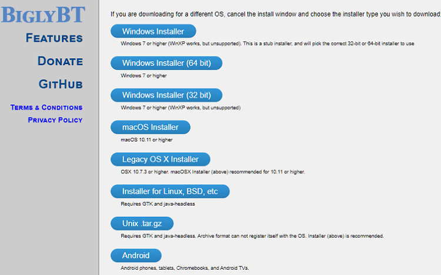Select the Android download button
Image resolution: width=441 pixels, height=275 pixels.
[136, 256]
